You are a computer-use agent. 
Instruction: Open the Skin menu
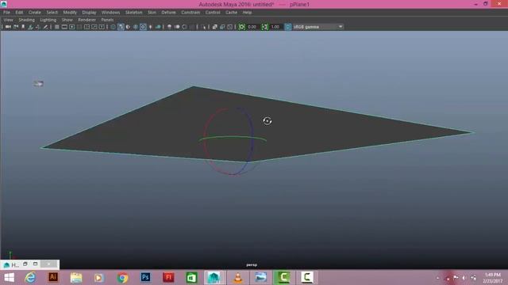[x=152, y=13]
